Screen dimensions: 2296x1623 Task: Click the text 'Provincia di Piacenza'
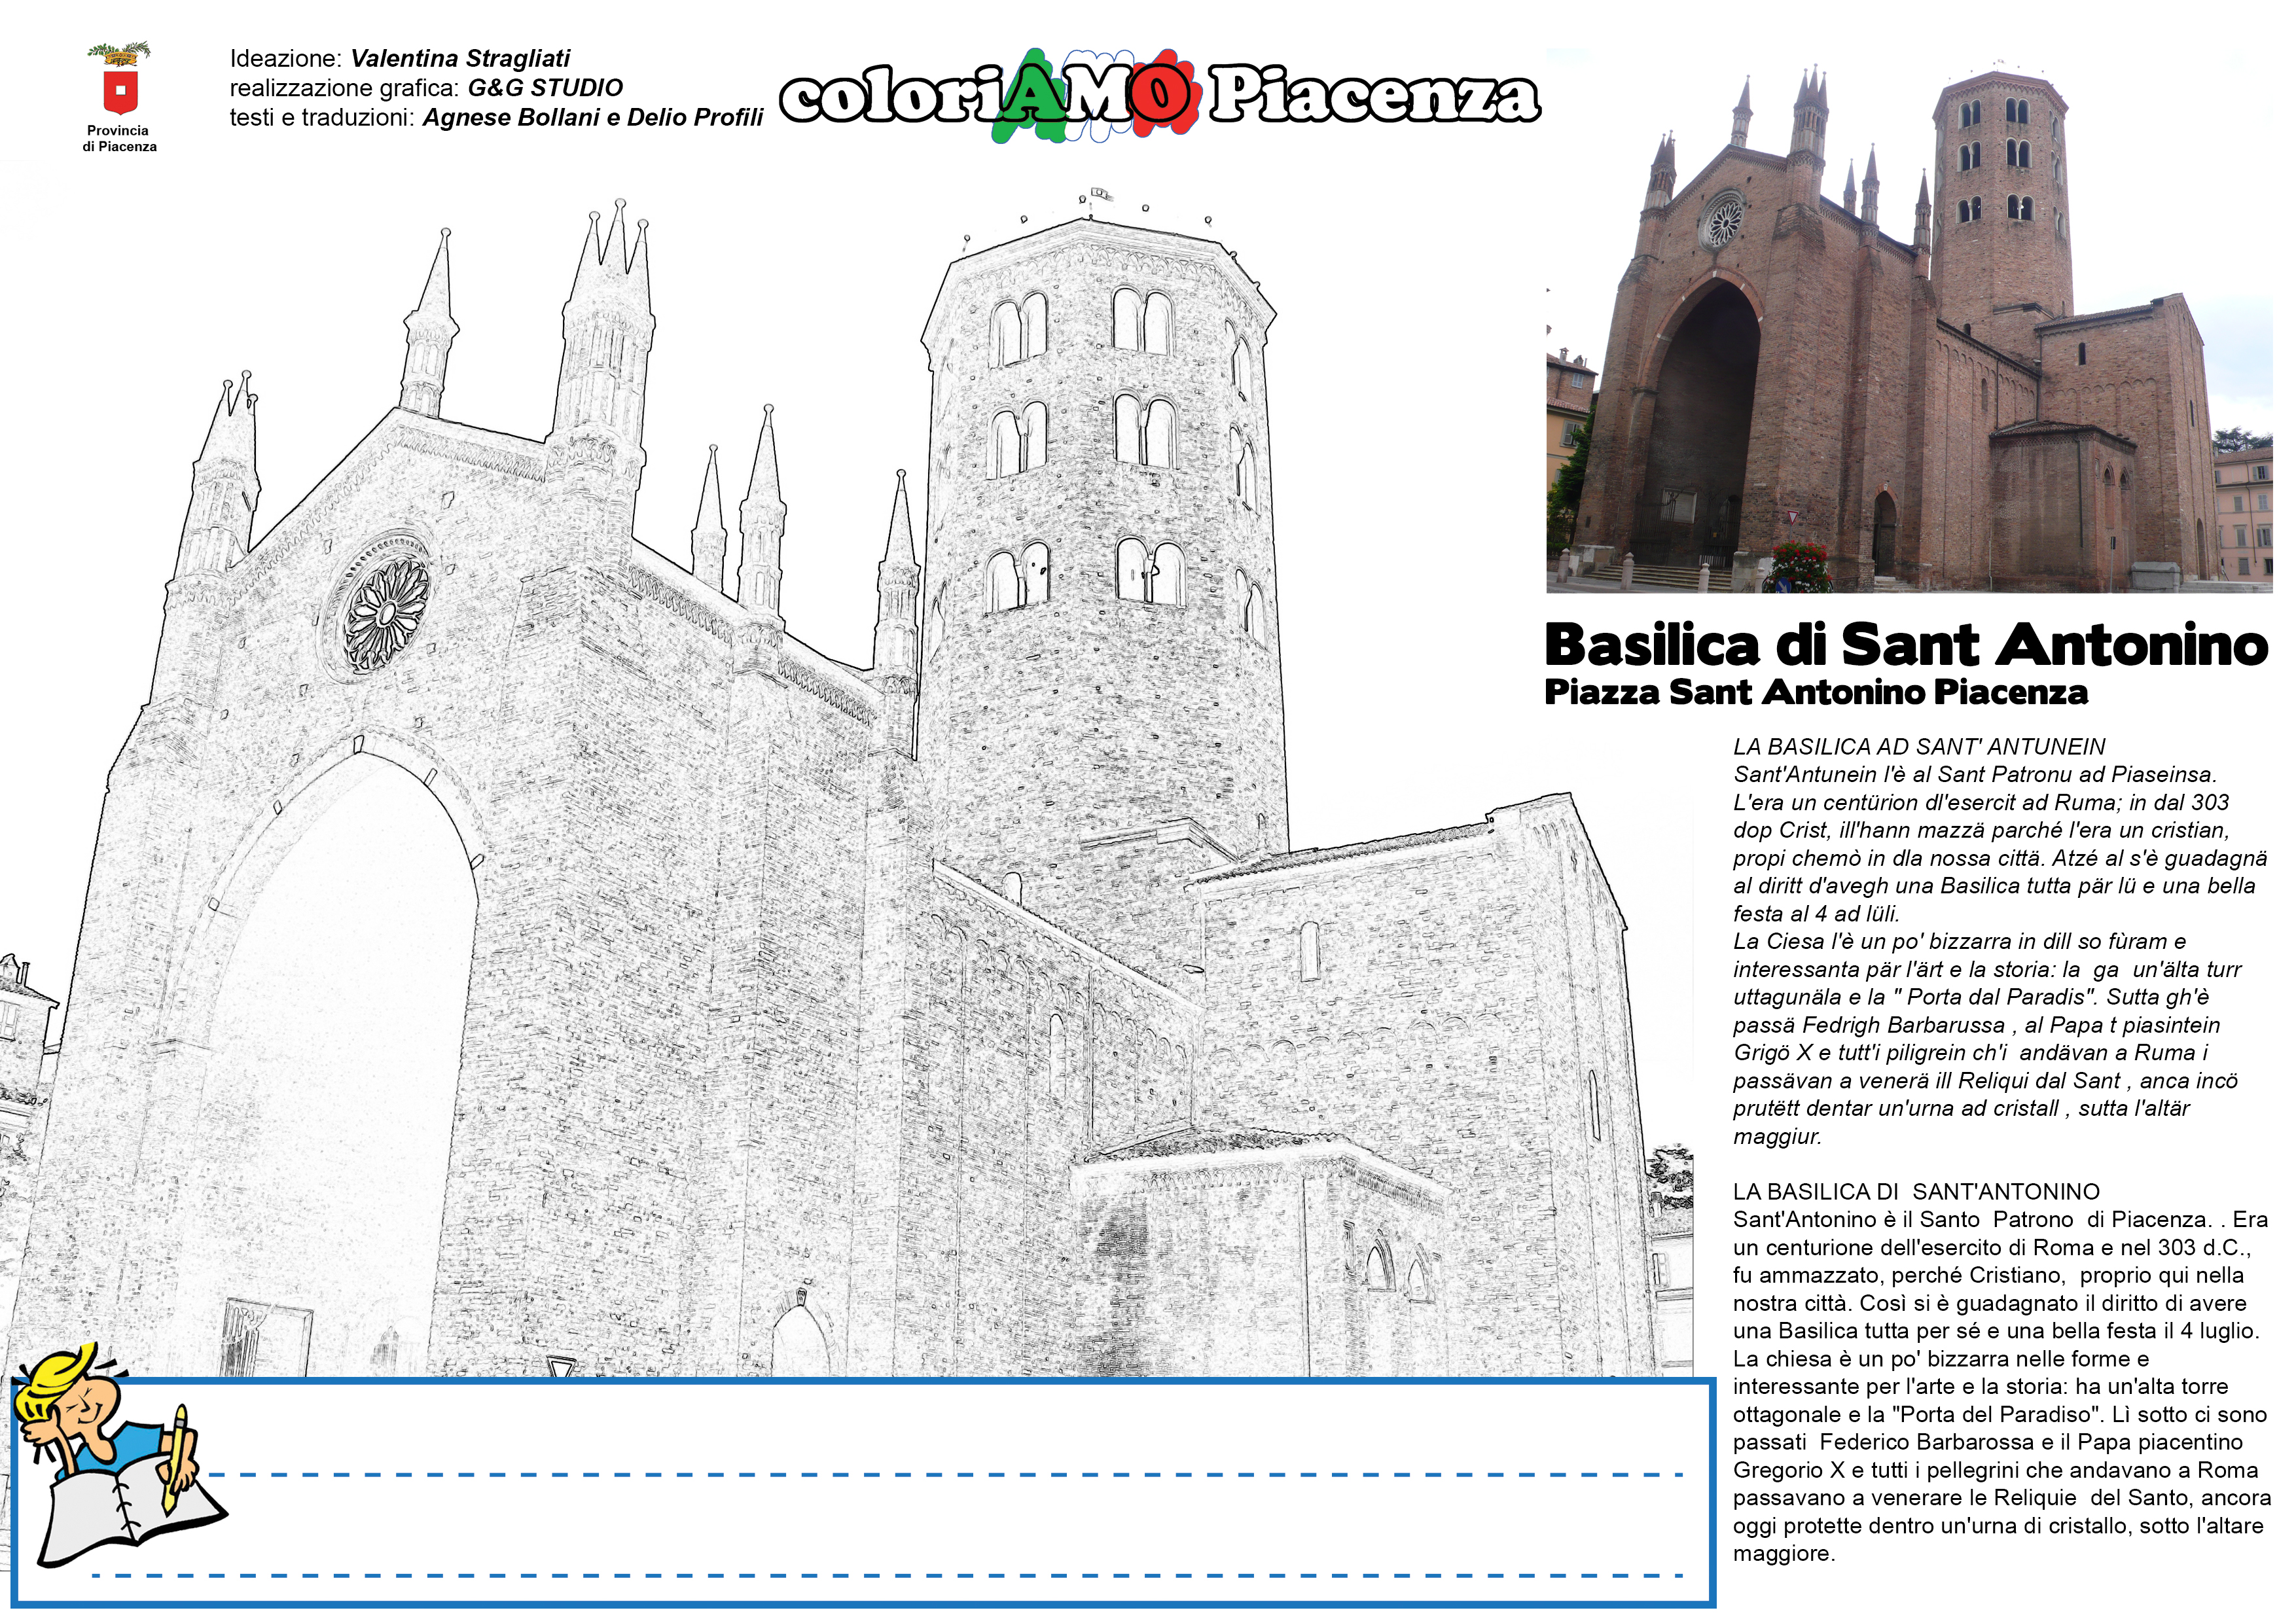click(x=119, y=139)
